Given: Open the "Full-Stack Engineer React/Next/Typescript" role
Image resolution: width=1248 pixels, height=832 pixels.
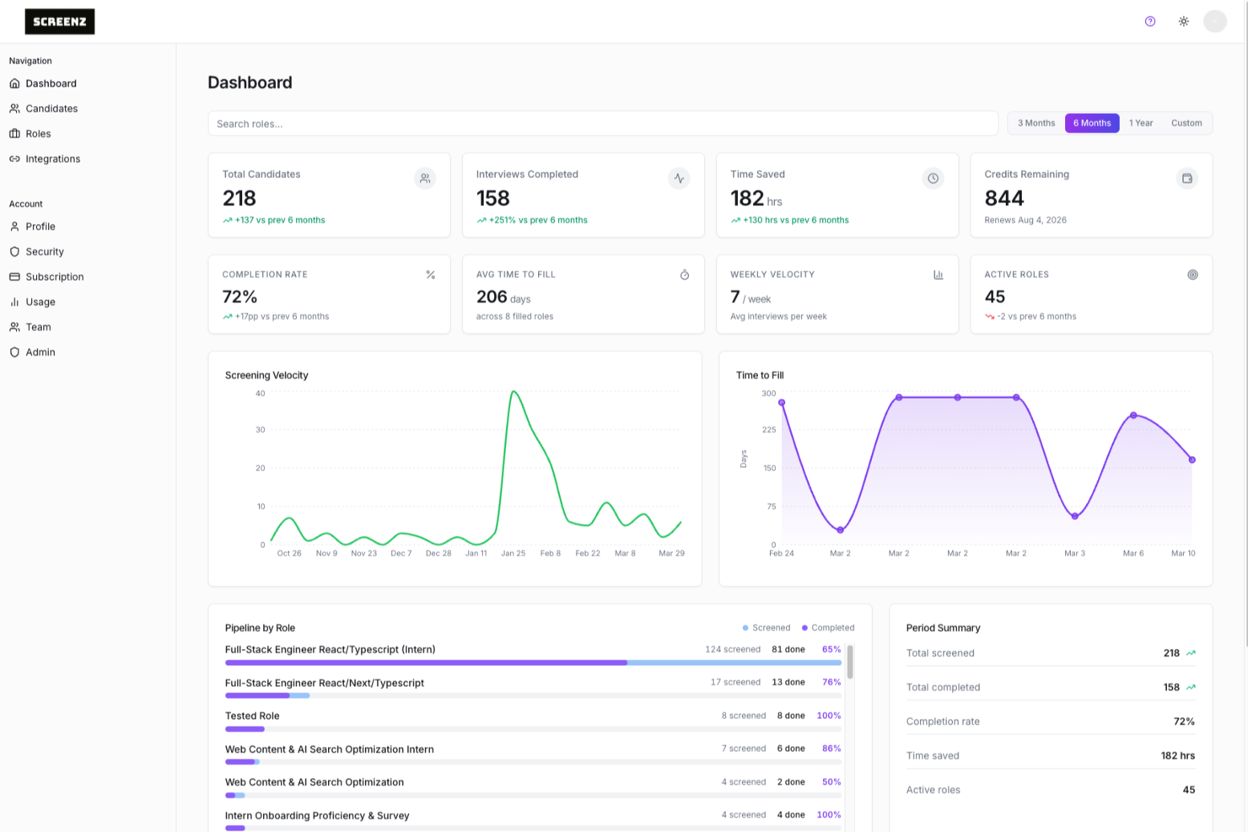Looking at the screenshot, I should (x=325, y=683).
